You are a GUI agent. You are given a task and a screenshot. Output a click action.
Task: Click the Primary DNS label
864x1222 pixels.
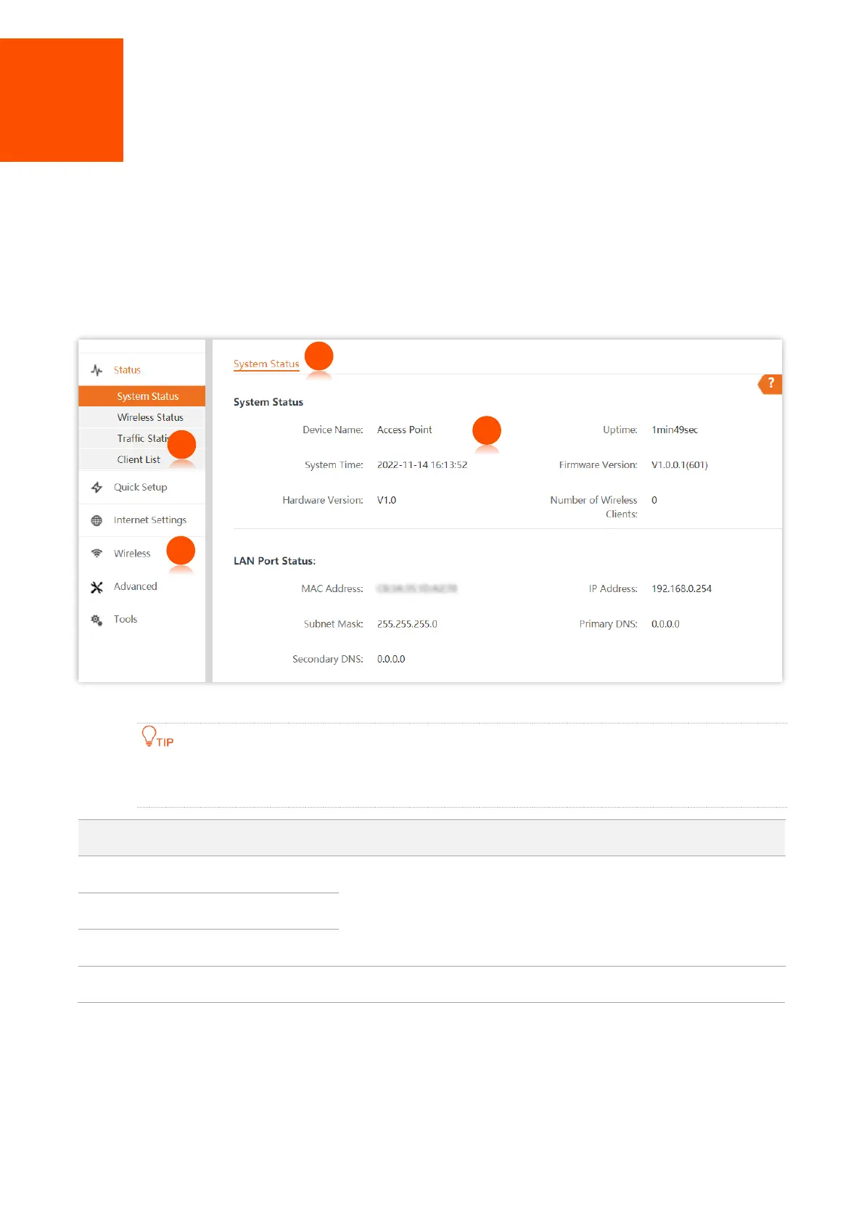coord(608,624)
